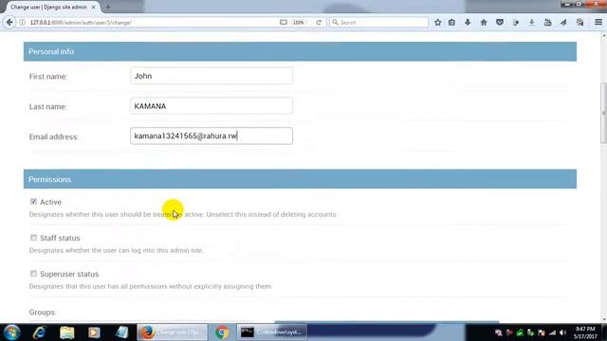Open the Windows Start menu
The height and width of the screenshot is (341, 607).
point(11,332)
